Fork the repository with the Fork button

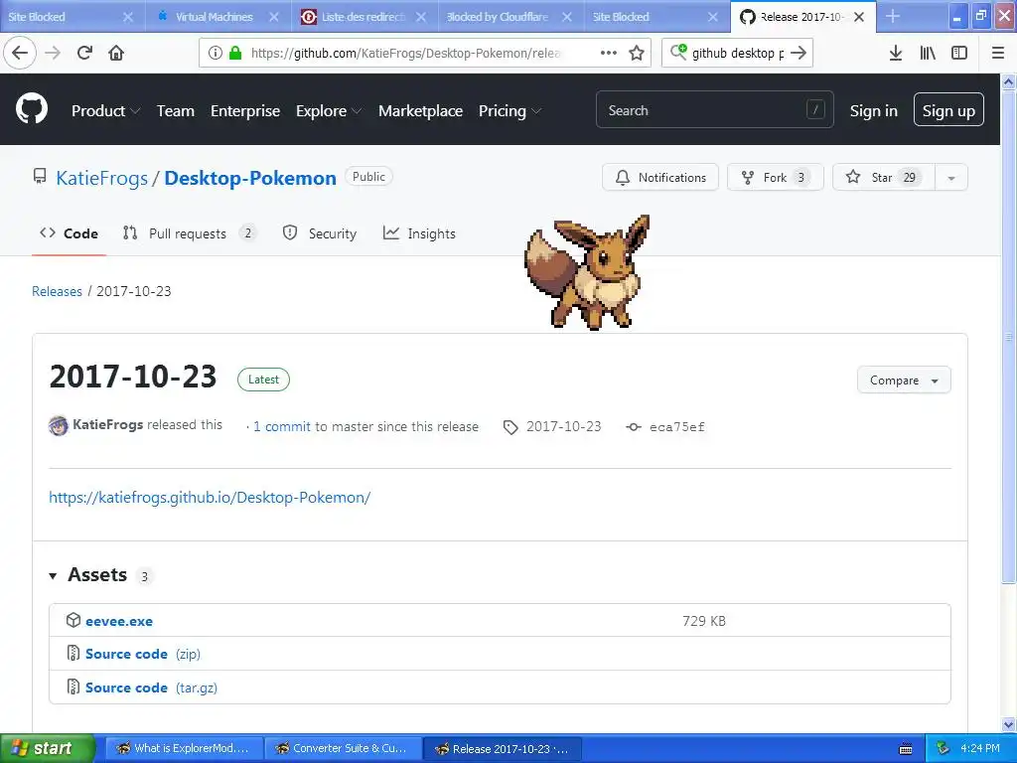pyautogui.click(x=775, y=177)
